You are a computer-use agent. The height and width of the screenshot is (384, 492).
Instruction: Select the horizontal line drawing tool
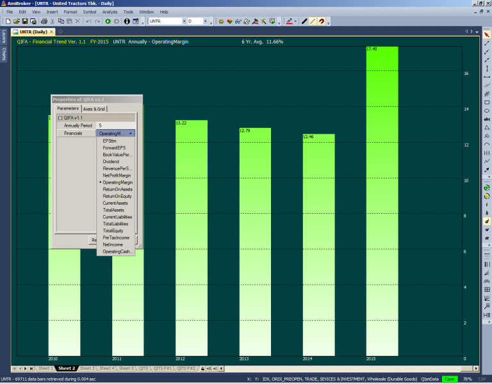(487, 76)
